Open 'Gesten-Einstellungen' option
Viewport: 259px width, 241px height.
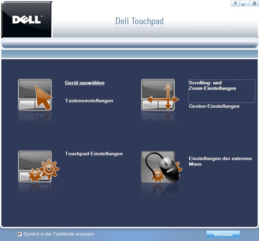(214, 106)
